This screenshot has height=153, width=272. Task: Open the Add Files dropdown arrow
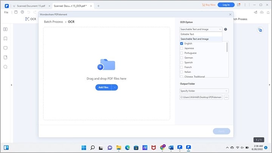(115, 87)
